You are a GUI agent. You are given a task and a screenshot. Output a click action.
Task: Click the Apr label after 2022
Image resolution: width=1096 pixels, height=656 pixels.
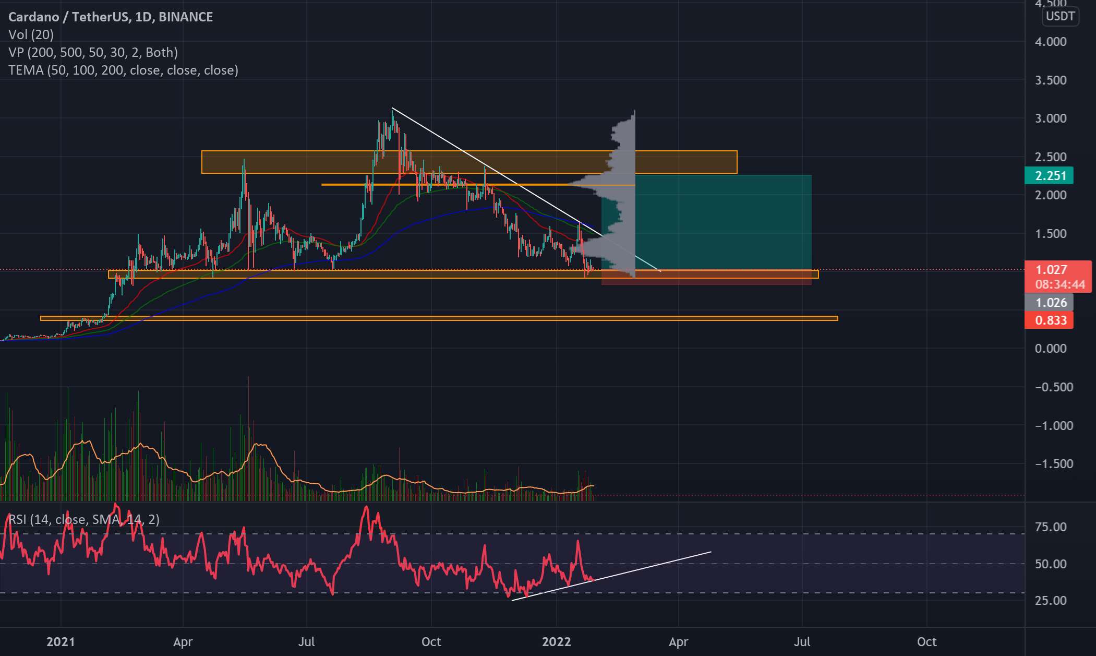tap(678, 641)
